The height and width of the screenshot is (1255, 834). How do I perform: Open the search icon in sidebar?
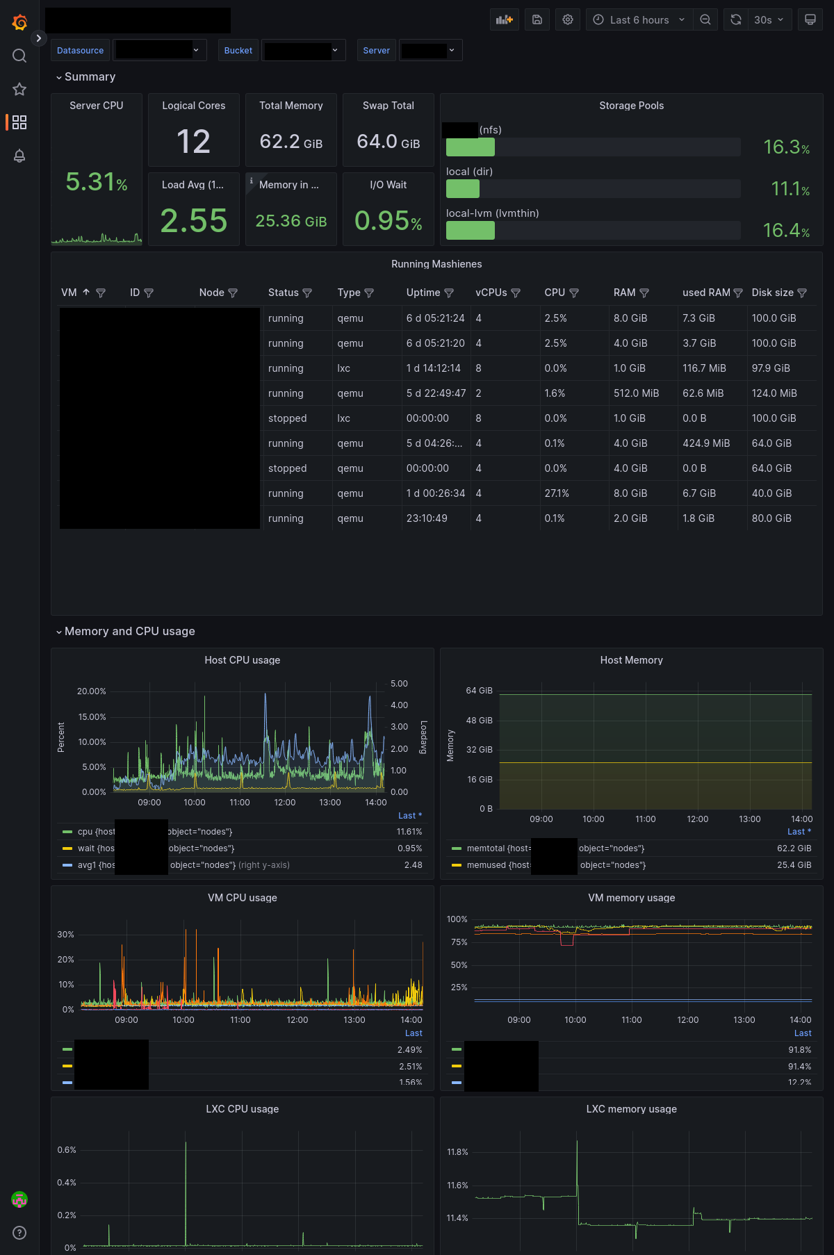19,56
